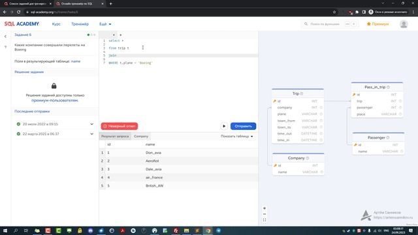Reload the page in browser
Image resolution: width=418 pixels, height=235 pixels.
pyautogui.click(x=18, y=12)
